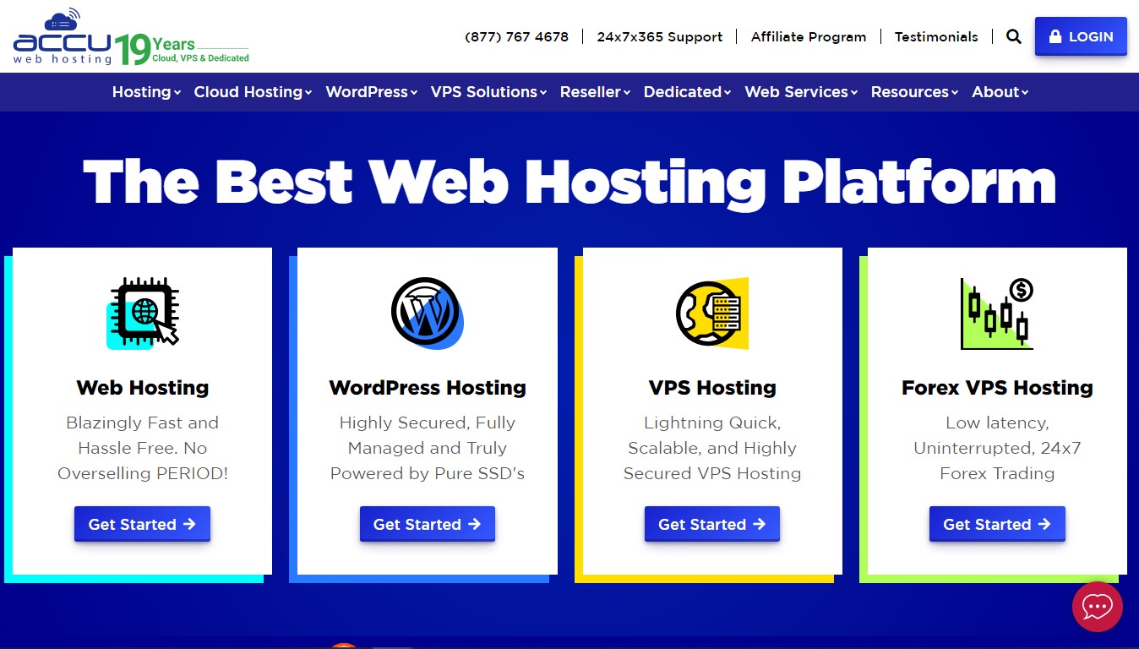Get Started with Web Hosting
1139x649 pixels.
142,524
